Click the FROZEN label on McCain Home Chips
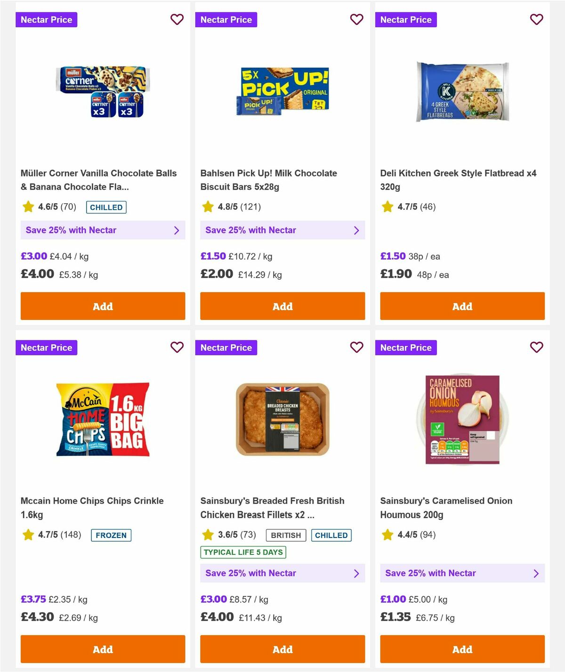The image size is (565, 672). coord(111,535)
